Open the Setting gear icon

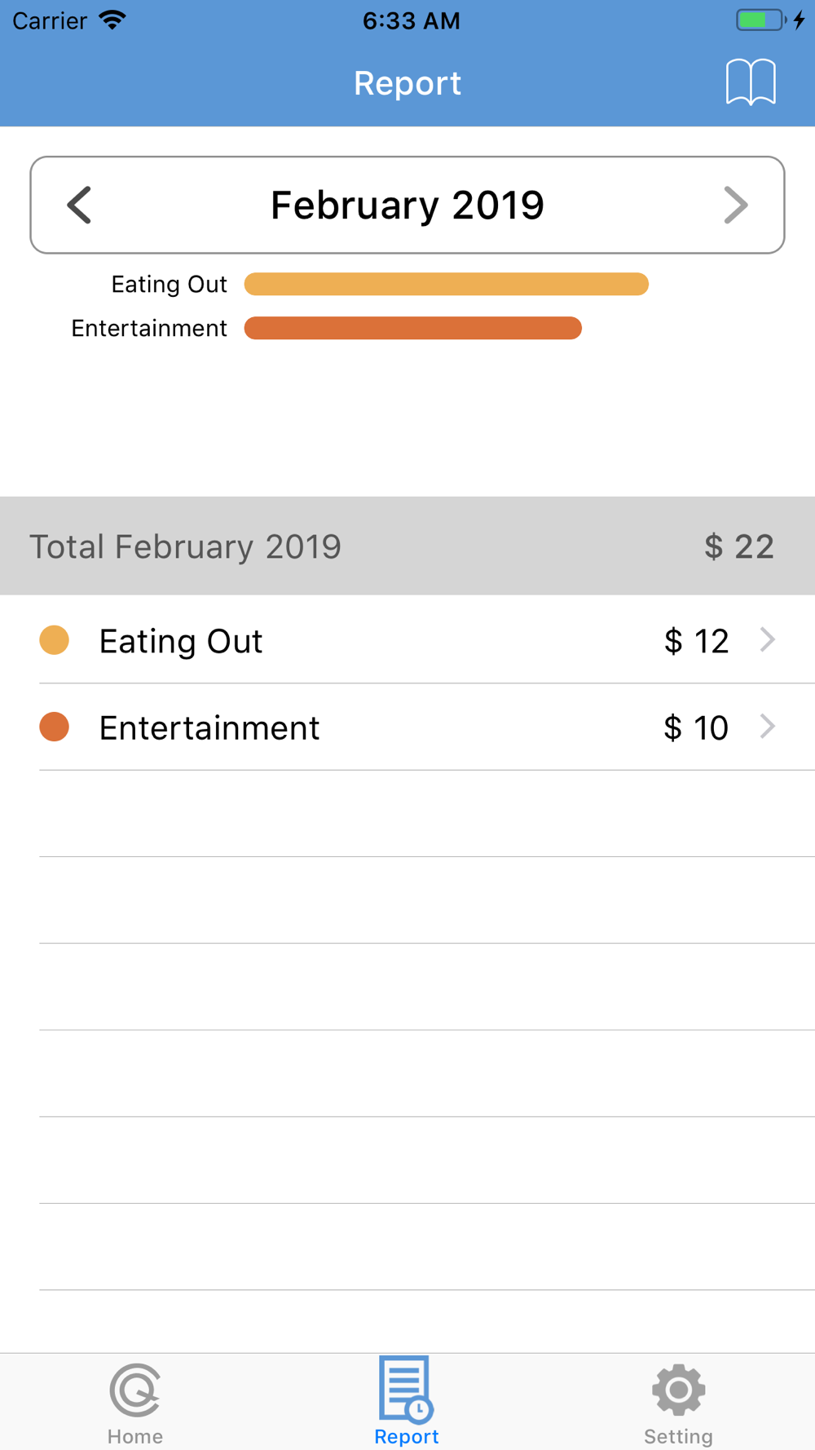click(678, 1390)
